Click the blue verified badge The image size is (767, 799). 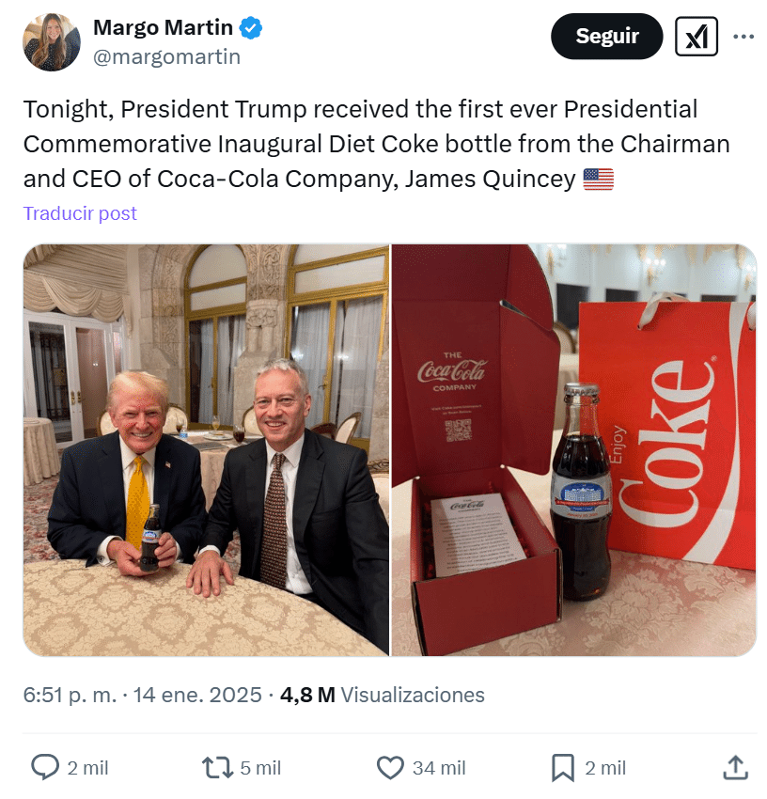pos(251,28)
